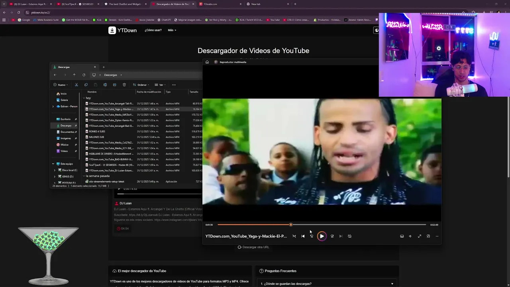Open ChatGPT bookmark in bookmarks bar
The image size is (510, 287).
164,20
